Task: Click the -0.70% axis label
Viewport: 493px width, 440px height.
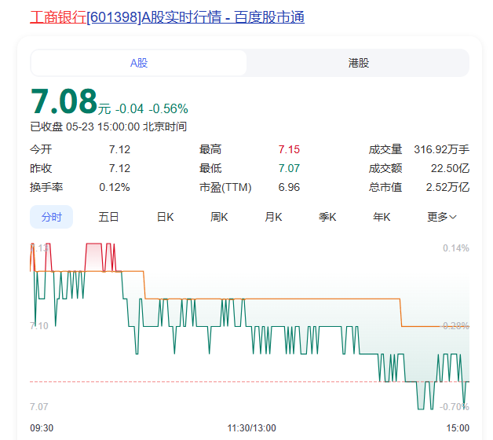Action: coord(455,407)
